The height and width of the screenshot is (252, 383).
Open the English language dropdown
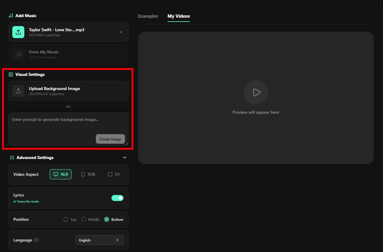coord(99,240)
